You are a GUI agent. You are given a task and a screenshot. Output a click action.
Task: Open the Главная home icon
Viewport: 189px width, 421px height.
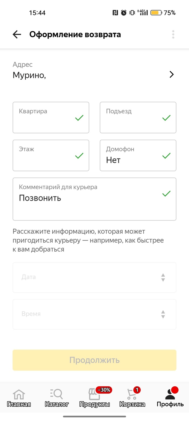click(19, 395)
